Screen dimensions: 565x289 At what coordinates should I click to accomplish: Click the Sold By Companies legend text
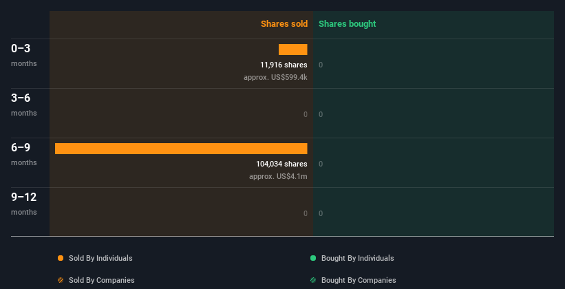(x=102, y=280)
